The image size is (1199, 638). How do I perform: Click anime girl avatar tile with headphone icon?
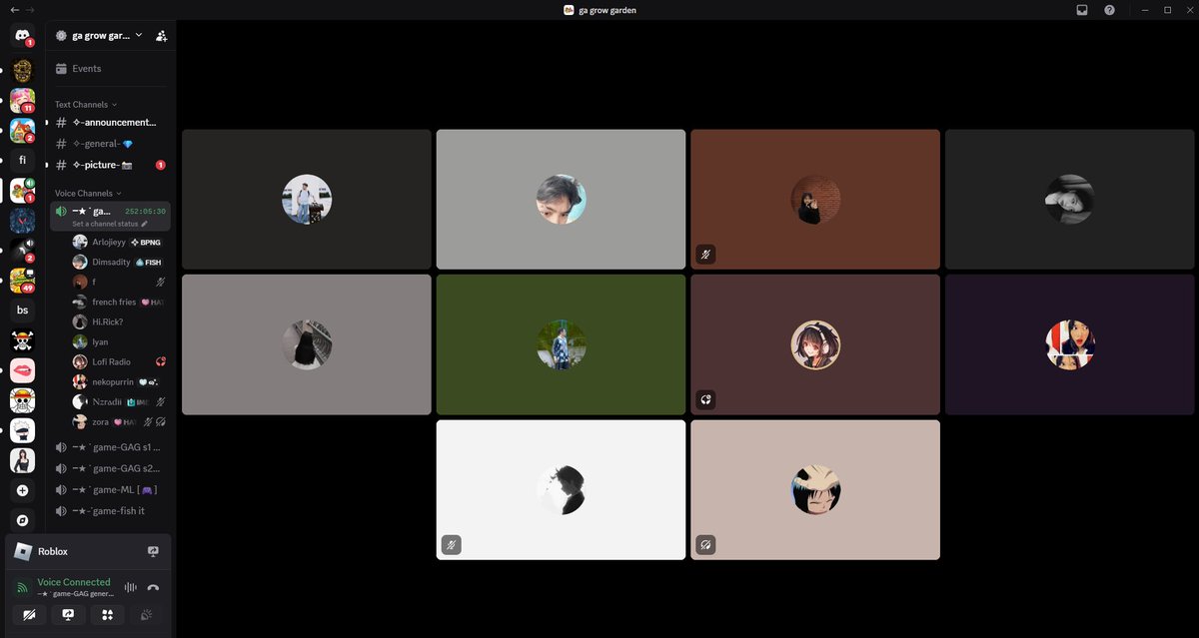coord(815,344)
